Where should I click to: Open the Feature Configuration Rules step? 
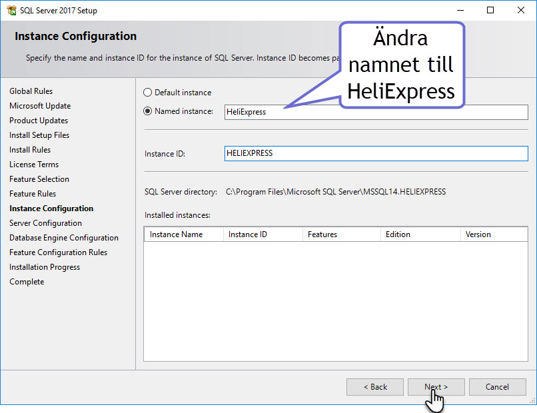coord(58,252)
